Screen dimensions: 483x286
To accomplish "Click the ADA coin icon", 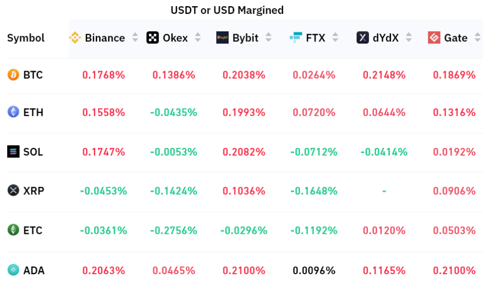I will 13,270.
